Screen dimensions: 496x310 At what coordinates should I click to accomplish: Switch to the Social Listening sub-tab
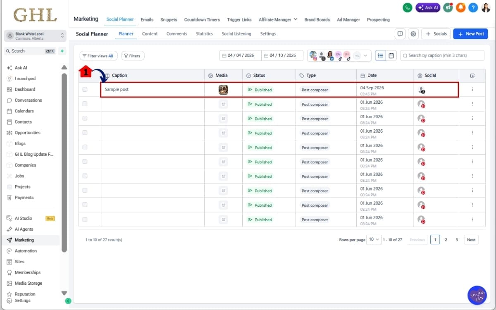(236, 34)
